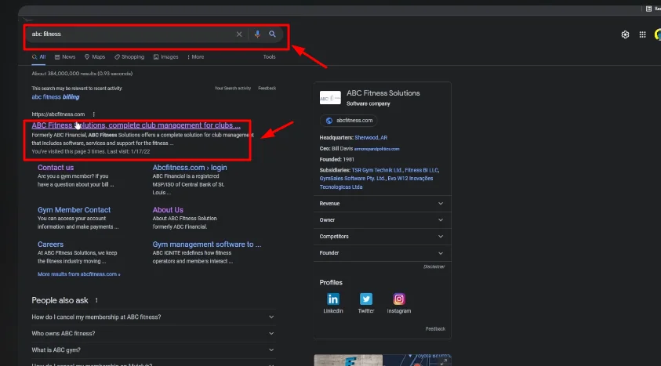Open ABC Fitness LinkedIn profile icon
Viewport: 661px width, 366px height.
333,299
